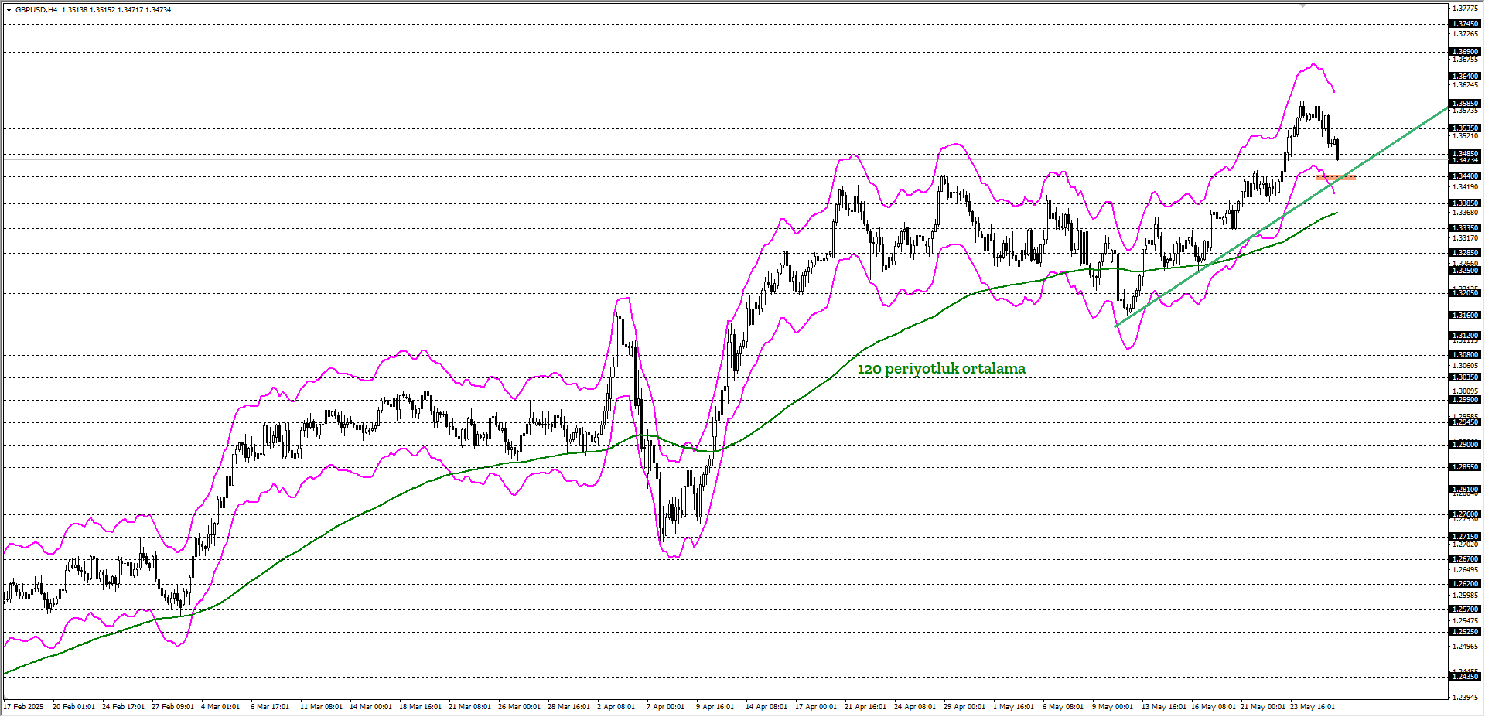Image resolution: width=1485 pixels, height=717 pixels.
Task: Select the orange rectangle near 1.34400
Action: point(1336,178)
